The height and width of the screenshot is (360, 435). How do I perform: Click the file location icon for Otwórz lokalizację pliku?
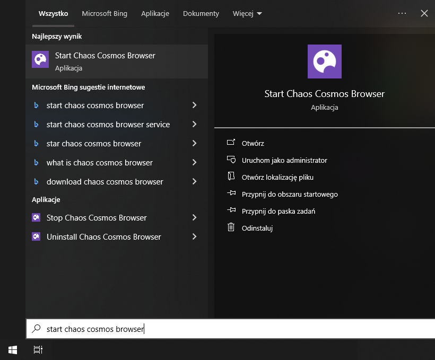click(x=231, y=176)
